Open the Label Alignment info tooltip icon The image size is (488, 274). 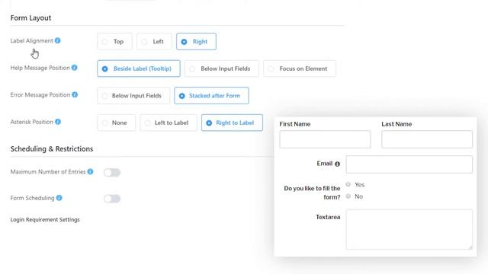(58, 40)
